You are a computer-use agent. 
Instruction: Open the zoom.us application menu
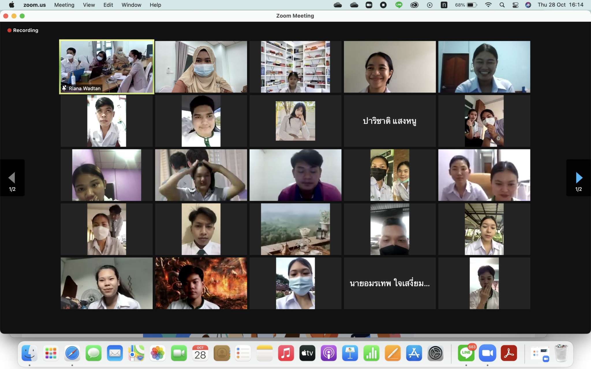pos(35,5)
